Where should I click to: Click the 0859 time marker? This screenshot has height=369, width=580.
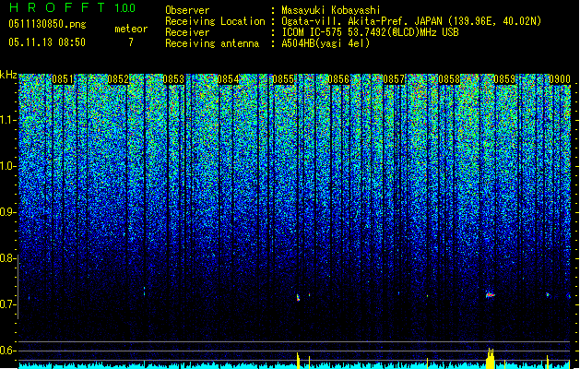coord(504,79)
